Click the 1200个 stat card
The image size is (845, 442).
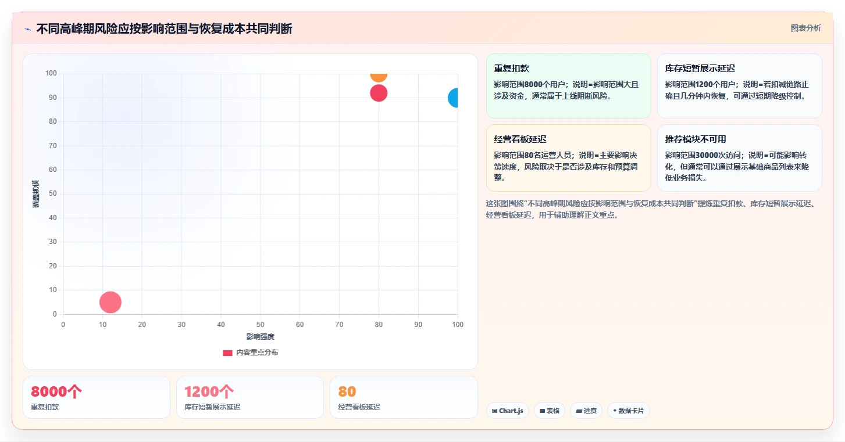tap(250, 397)
